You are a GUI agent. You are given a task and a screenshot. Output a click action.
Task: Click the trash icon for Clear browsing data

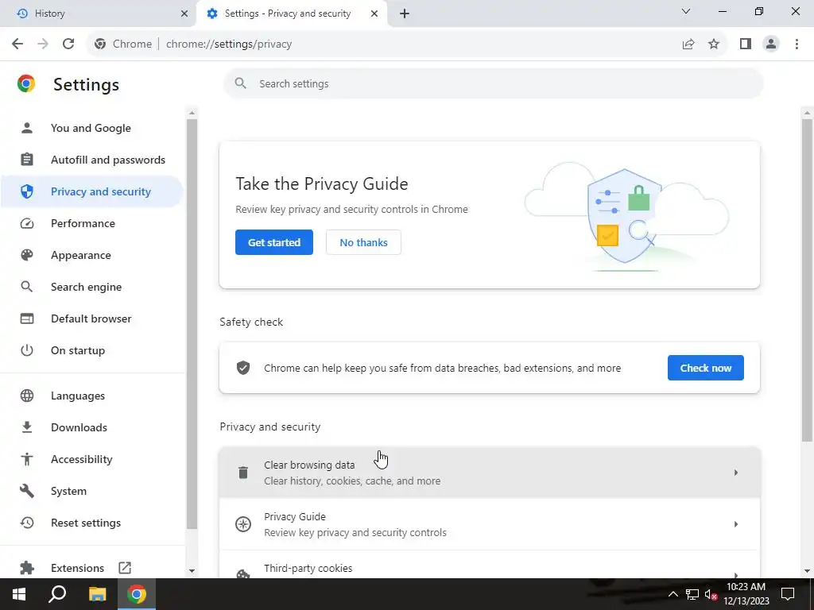pos(243,473)
